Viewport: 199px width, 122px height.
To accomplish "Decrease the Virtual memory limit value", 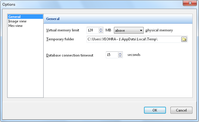I will coord(101,32).
